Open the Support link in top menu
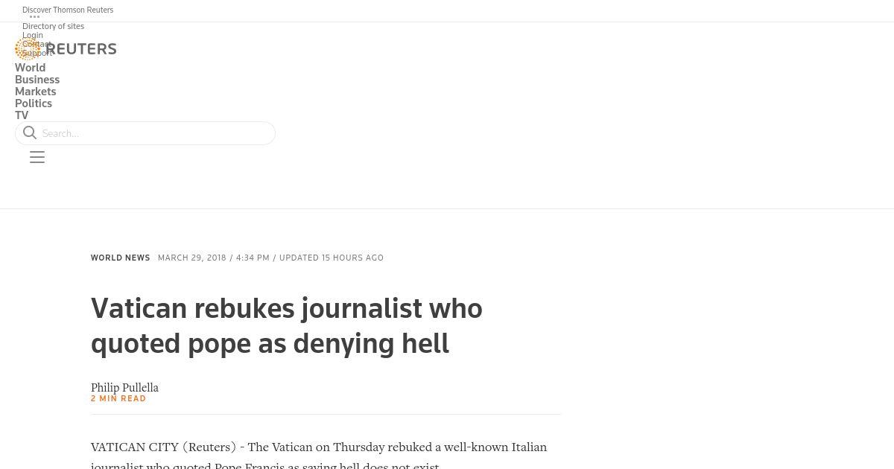Screen dimensions: 894x469 pyautogui.click(x=37, y=53)
